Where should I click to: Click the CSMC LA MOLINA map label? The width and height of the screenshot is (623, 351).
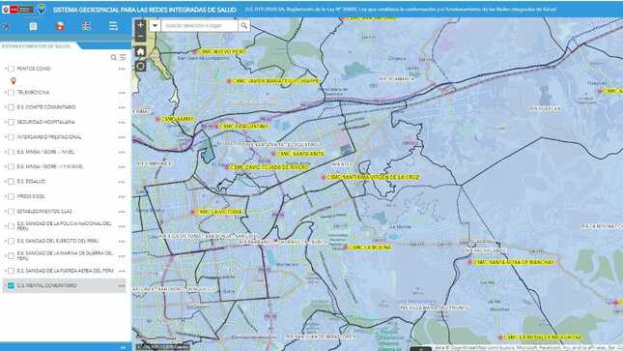coord(370,248)
